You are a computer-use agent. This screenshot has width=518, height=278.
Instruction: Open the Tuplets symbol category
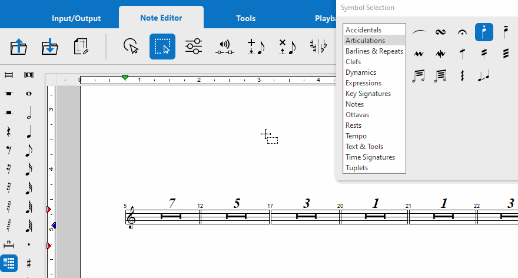tap(356, 168)
